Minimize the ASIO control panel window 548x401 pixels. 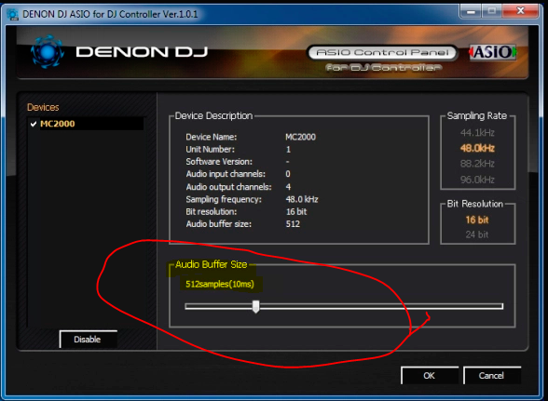tap(471, 11)
